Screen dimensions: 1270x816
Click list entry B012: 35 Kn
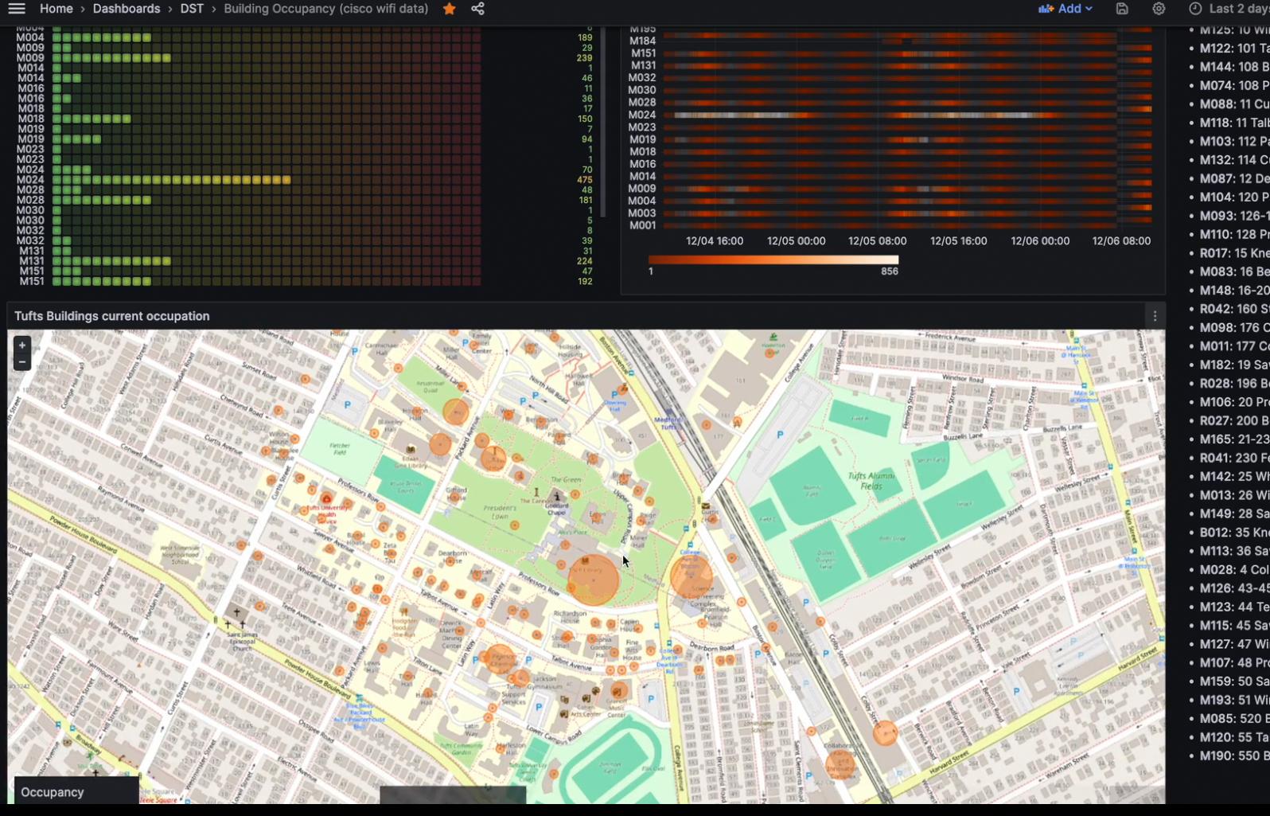tap(1234, 533)
